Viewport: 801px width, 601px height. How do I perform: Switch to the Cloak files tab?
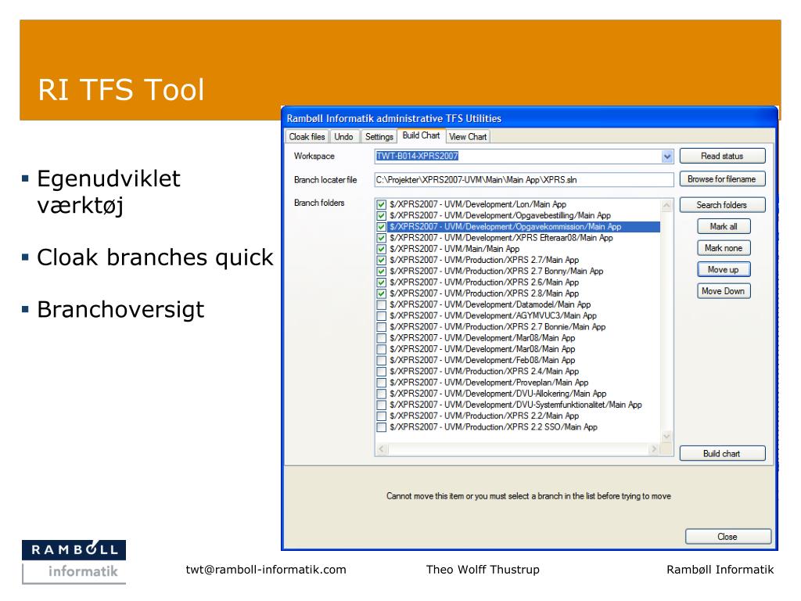pos(307,136)
